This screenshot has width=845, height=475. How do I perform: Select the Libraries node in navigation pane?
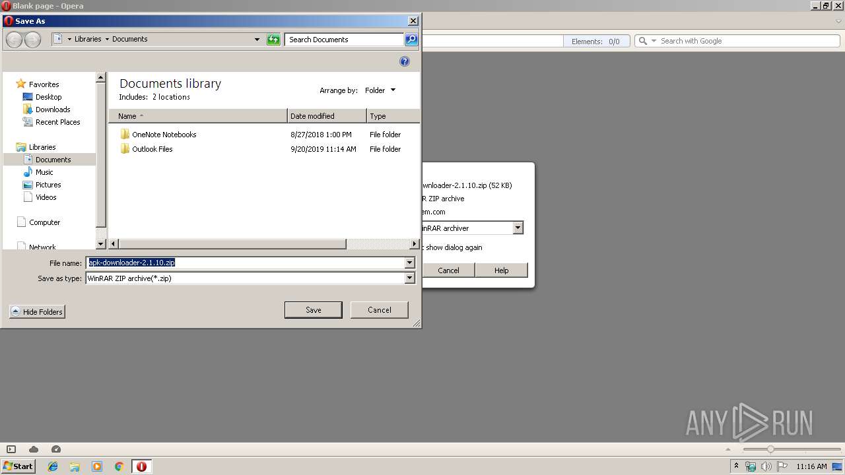click(42, 147)
